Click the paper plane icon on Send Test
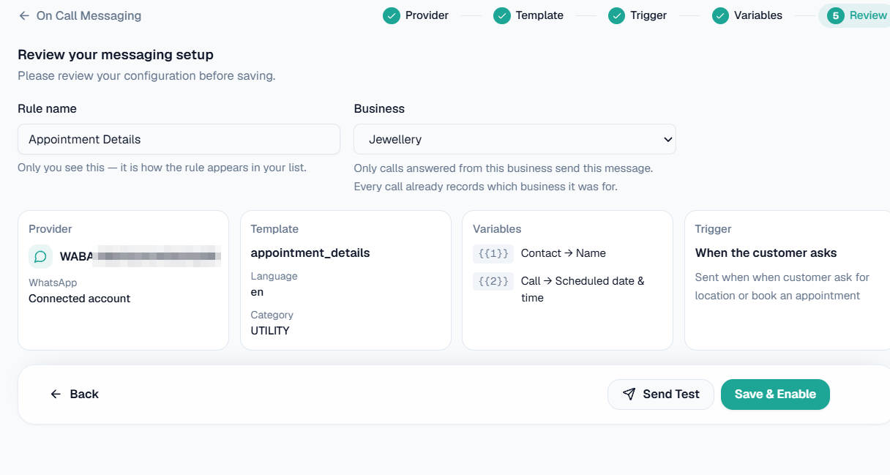This screenshot has height=475, width=890. pyautogui.click(x=629, y=394)
